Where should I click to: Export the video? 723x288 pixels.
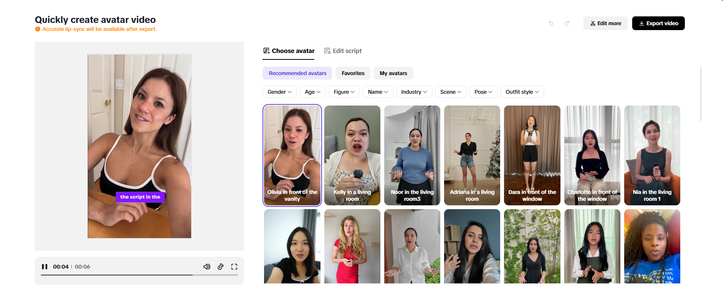tap(659, 23)
